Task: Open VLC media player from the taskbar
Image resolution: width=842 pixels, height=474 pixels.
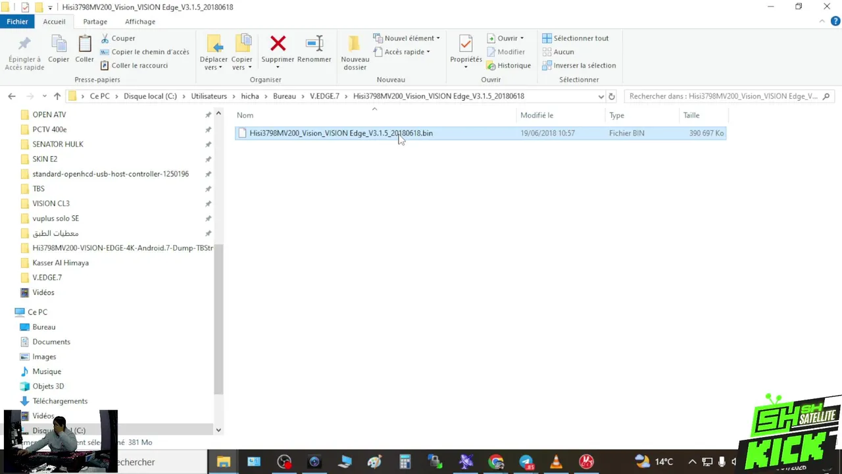Action: click(557, 462)
